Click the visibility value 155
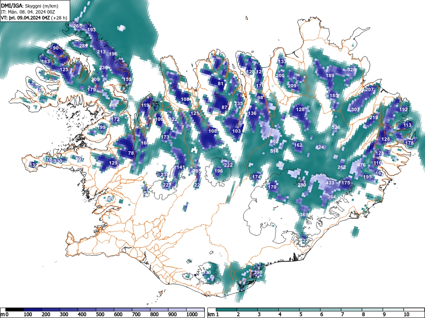425x318 pixels. click(x=127, y=79)
